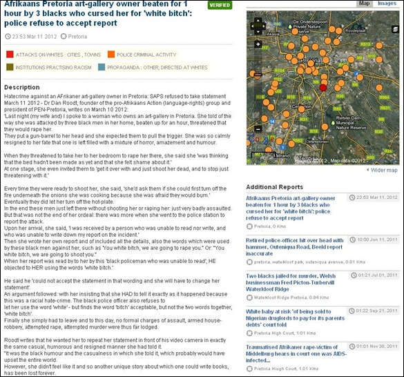Switch to the Images tab

pos(387,3)
